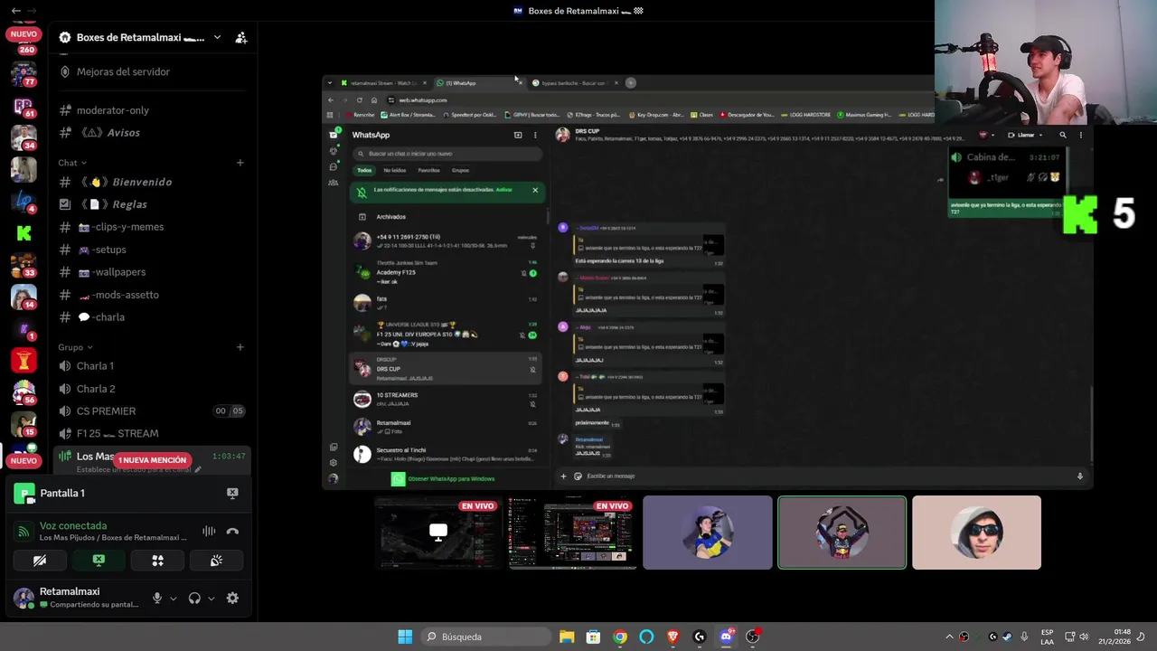Dismiss the WhatsApp notifications banner
1157x651 pixels.
point(535,190)
